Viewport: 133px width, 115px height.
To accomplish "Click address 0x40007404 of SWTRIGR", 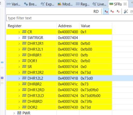I will [x=68, y=38].
